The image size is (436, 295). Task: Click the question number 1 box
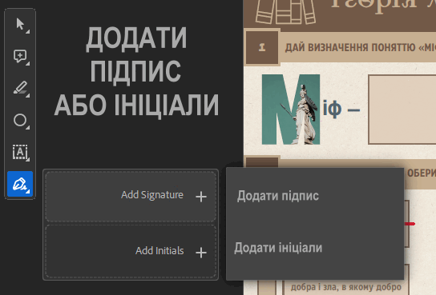[262, 48]
